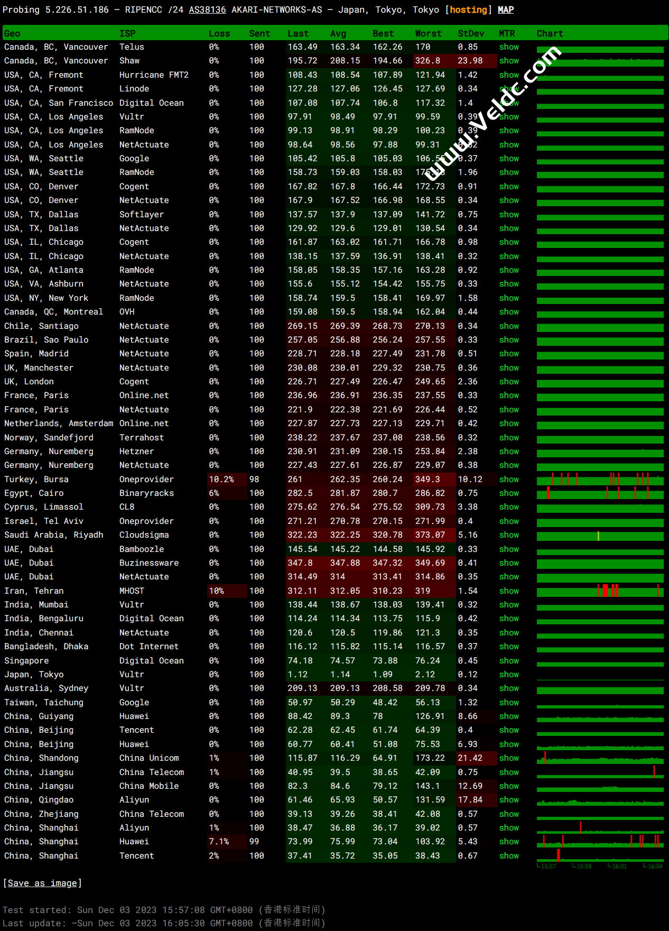Show MTR for Qingdao Aliyun row

(509, 800)
